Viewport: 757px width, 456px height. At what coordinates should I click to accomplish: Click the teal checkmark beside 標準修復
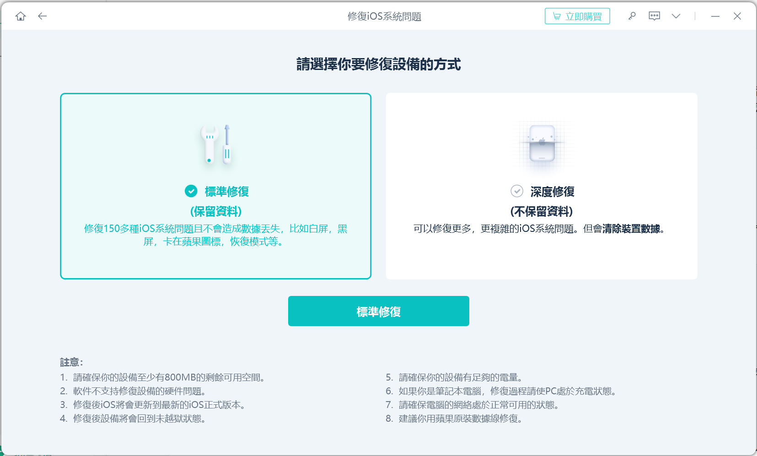(191, 192)
